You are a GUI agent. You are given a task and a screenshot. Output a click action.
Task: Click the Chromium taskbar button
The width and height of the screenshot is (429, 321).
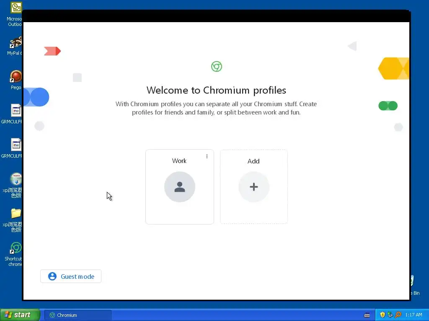pyautogui.click(x=78, y=315)
